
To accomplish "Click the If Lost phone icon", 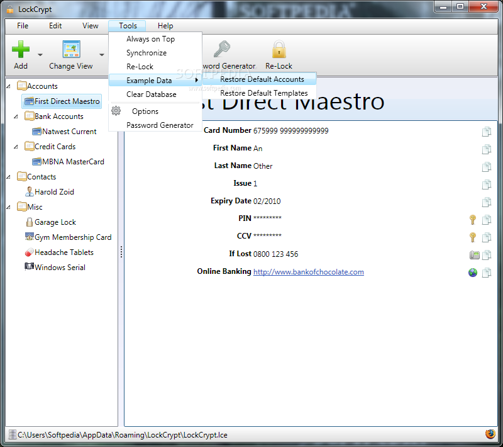I will (x=474, y=255).
